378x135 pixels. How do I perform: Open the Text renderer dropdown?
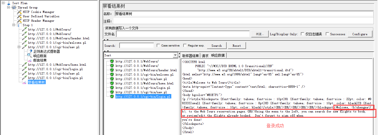coord(175,56)
